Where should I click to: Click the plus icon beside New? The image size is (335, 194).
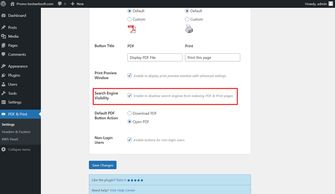coord(73,4)
